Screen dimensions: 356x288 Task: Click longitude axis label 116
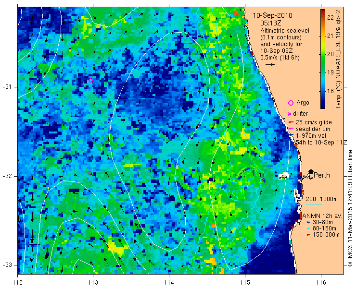(321, 283)
